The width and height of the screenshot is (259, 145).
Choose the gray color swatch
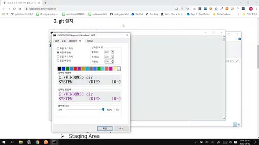click(91, 68)
